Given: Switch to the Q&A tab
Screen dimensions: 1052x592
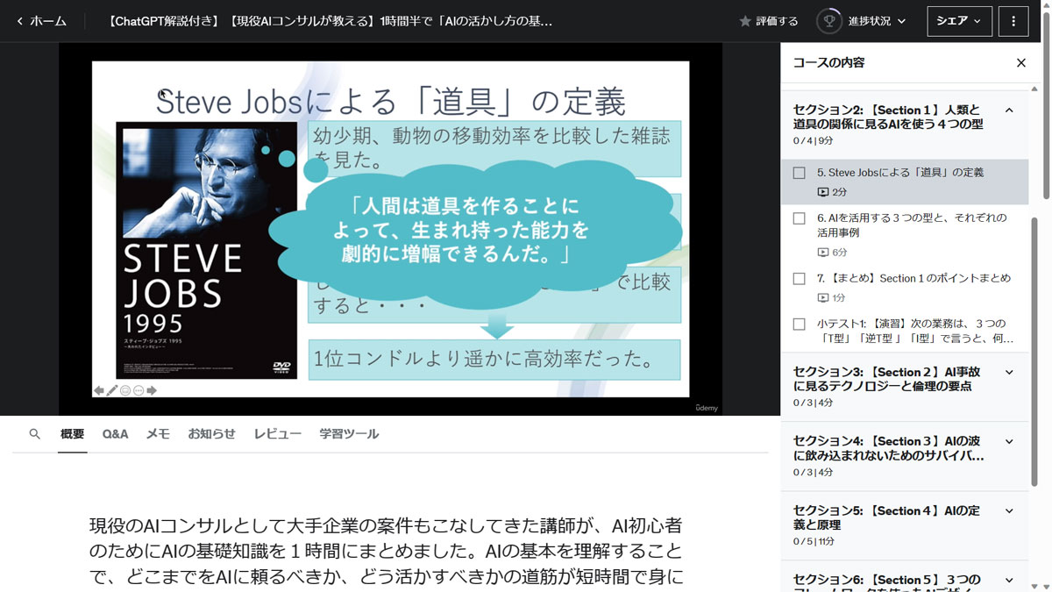Looking at the screenshot, I should point(115,433).
